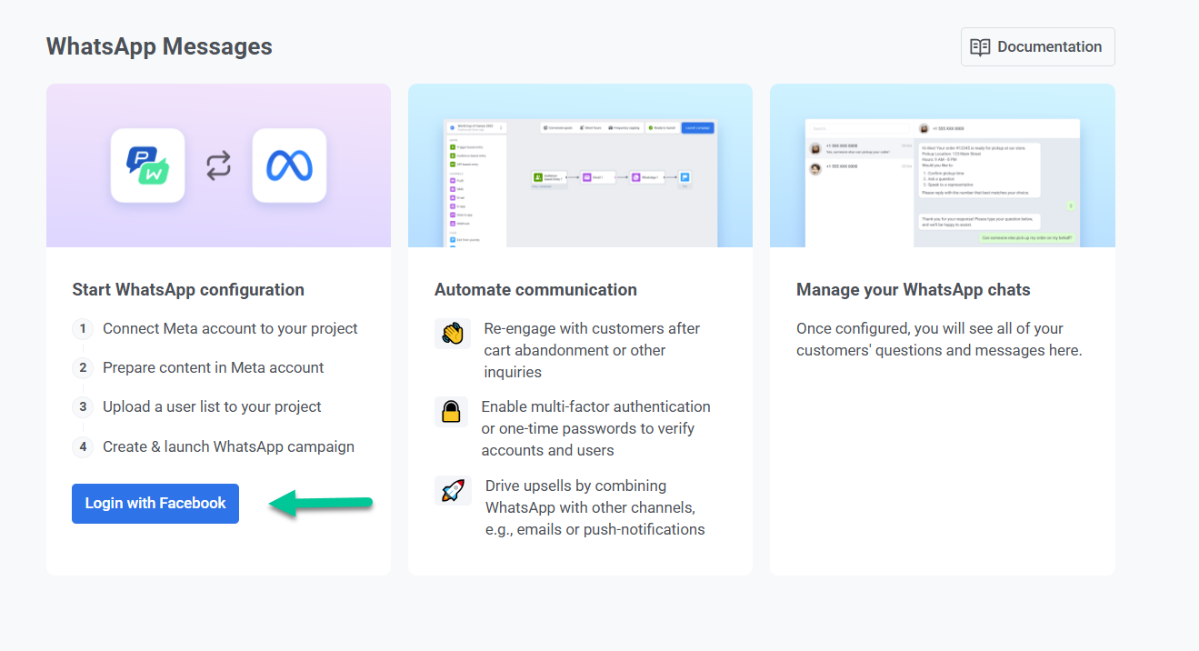Click the green arrow pointing to login

coord(322,504)
